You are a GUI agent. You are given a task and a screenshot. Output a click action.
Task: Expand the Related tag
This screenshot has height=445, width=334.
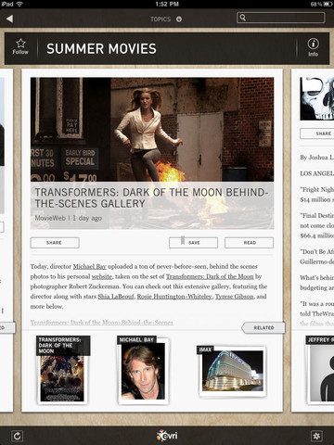click(x=263, y=327)
